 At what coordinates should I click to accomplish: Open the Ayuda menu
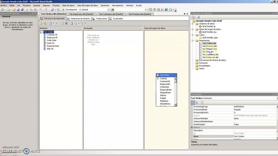point(139,6)
